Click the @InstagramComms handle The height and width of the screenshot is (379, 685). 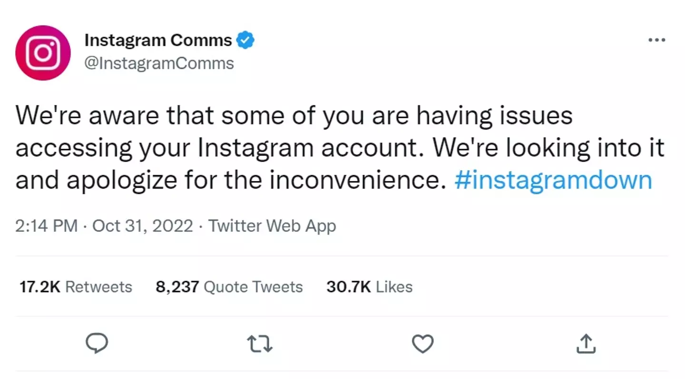click(159, 63)
